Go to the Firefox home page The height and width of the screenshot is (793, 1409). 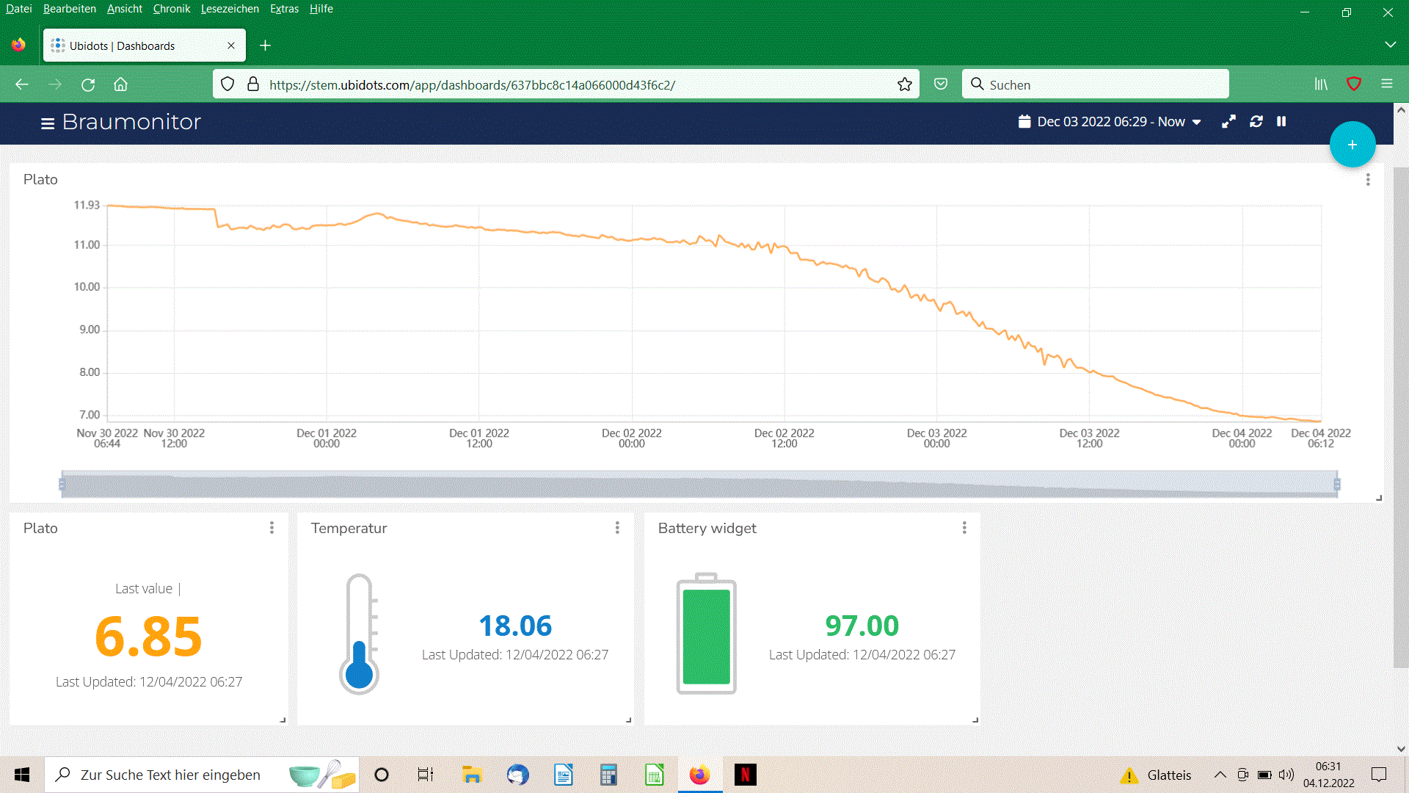point(121,84)
